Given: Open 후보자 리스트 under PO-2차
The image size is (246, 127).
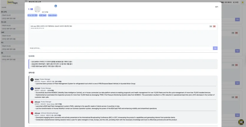Looking at the screenshot, I should pyautogui.click(x=6, y=26).
